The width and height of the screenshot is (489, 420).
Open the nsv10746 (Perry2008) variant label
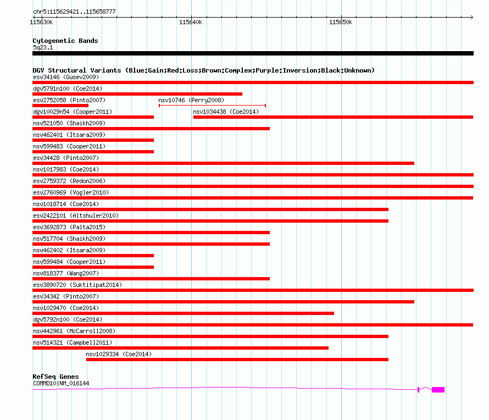coord(191,100)
